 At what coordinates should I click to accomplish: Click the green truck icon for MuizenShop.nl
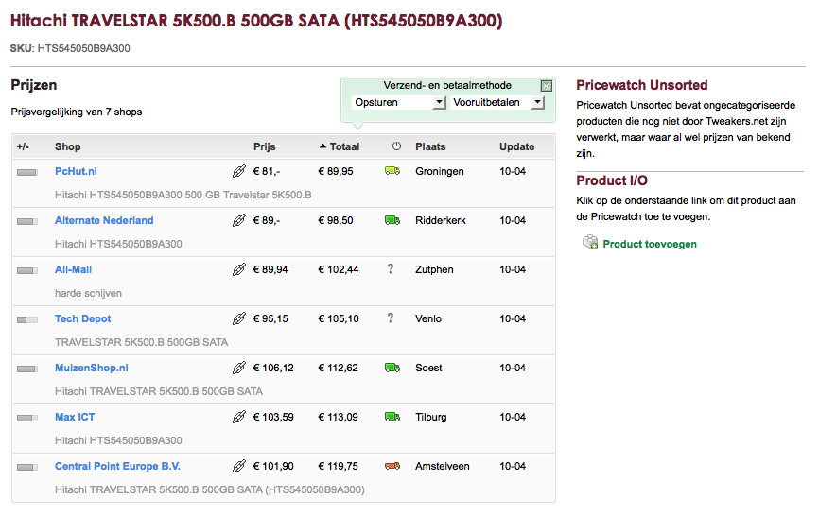[392, 368]
